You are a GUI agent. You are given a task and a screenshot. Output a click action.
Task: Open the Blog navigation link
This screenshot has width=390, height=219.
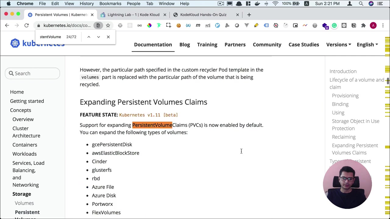(185, 44)
